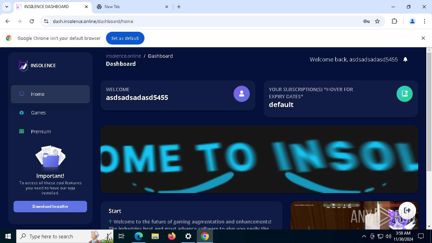Open the Home sidebar item

click(50, 94)
